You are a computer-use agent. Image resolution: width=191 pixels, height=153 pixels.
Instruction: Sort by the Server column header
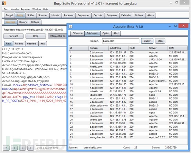(x=158, y=48)
